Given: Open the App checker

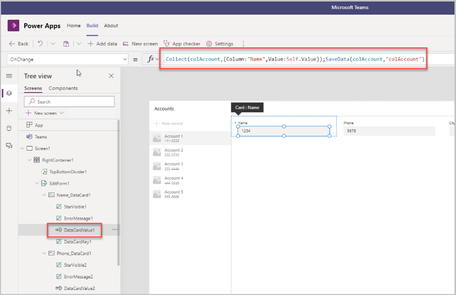Looking at the screenshot, I should 182,43.
